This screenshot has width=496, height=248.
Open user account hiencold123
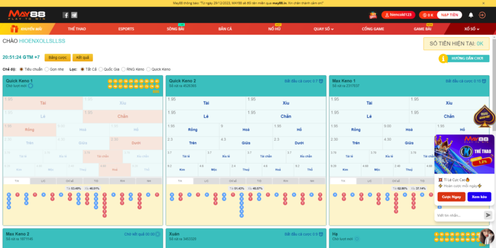pyautogui.click(x=398, y=15)
